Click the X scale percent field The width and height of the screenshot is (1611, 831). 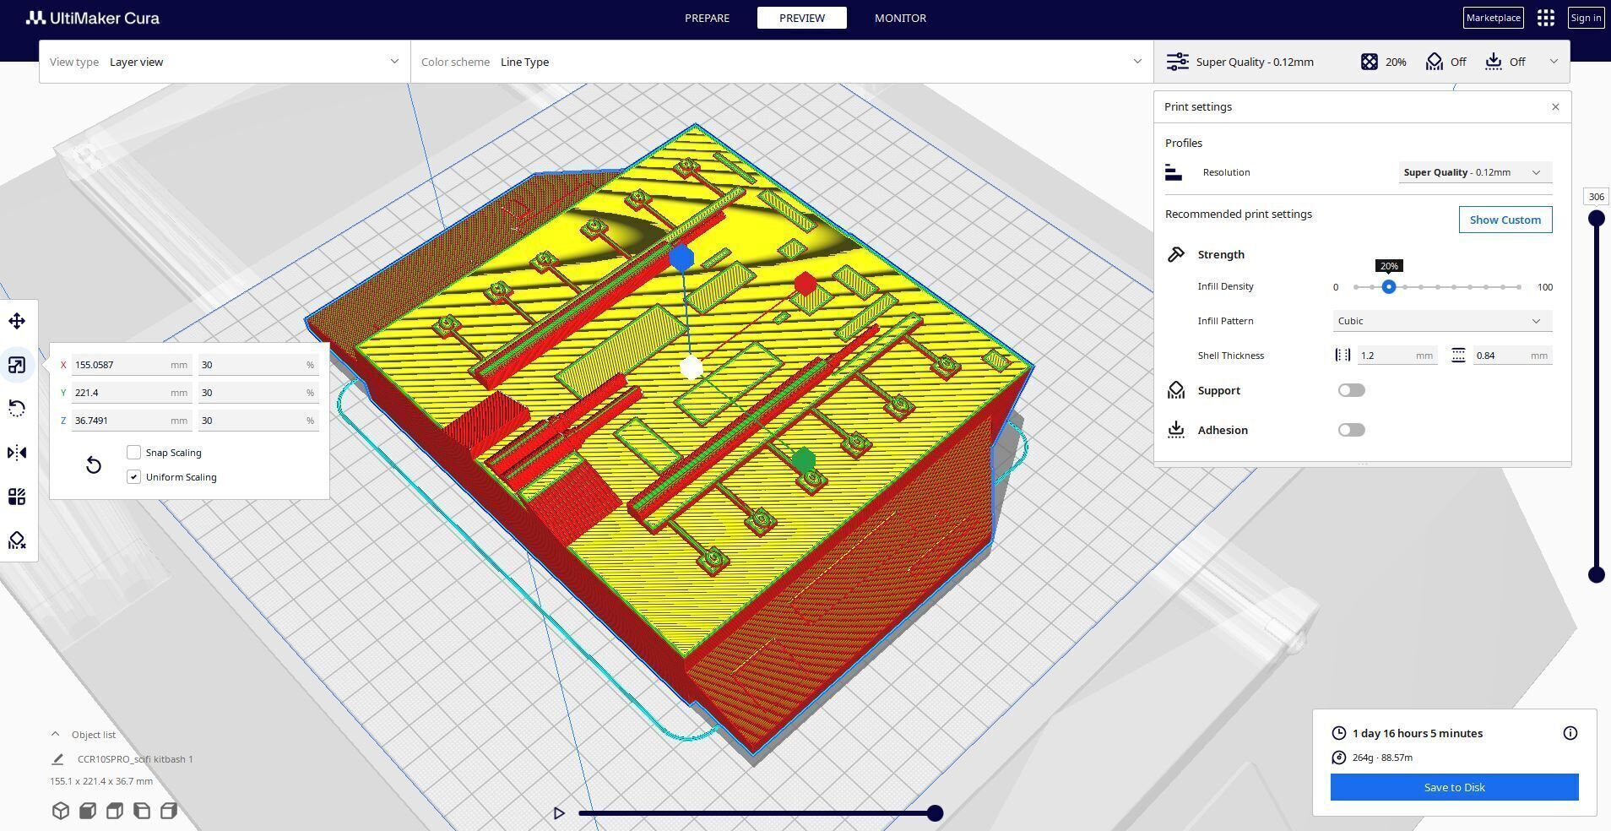click(258, 365)
